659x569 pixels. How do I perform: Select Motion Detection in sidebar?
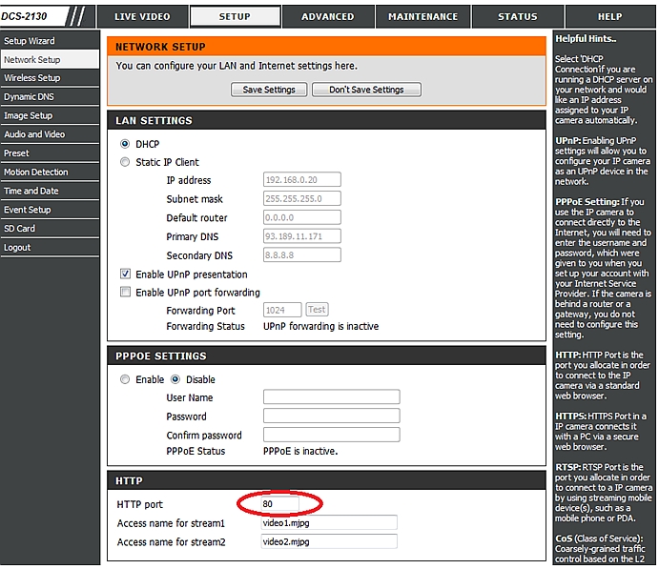click(36, 173)
